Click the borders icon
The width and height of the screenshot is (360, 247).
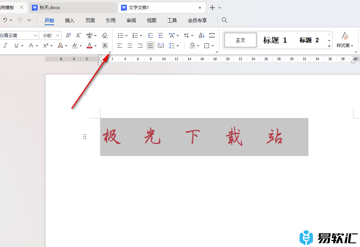point(206,46)
